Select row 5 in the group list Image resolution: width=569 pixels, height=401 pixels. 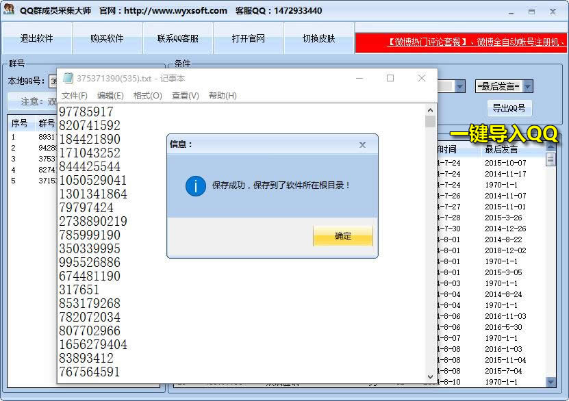(x=33, y=181)
